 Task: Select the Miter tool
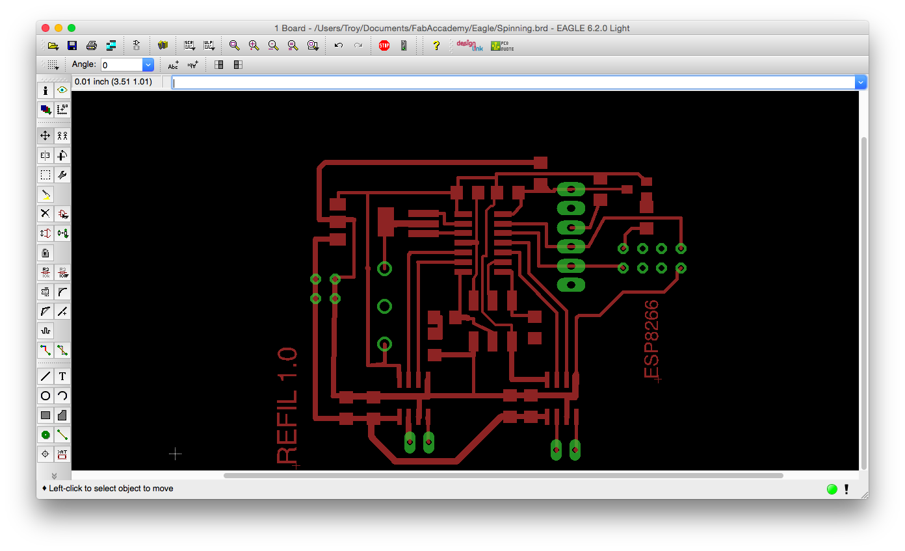coord(62,292)
